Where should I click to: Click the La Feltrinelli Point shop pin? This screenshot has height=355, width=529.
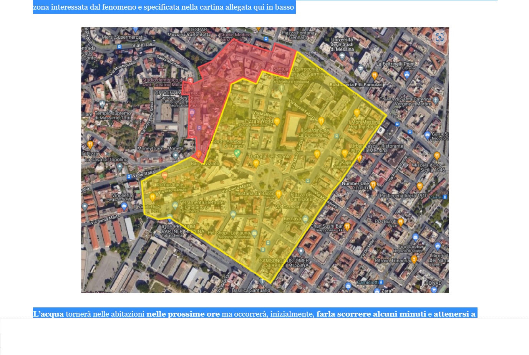pyautogui.click(x=407, y=74)
